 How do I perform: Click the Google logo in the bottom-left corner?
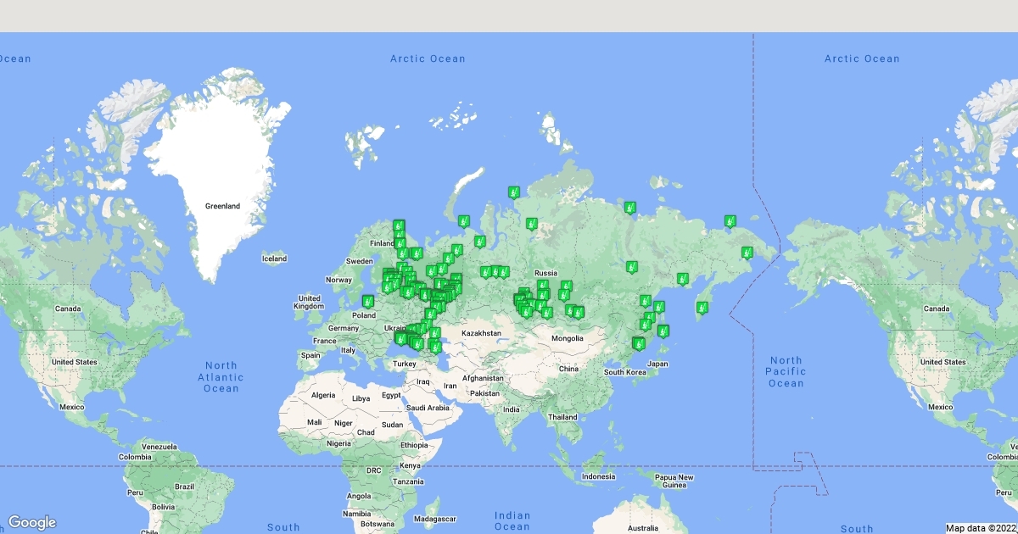pyautogui.click(x=32, y=522)
